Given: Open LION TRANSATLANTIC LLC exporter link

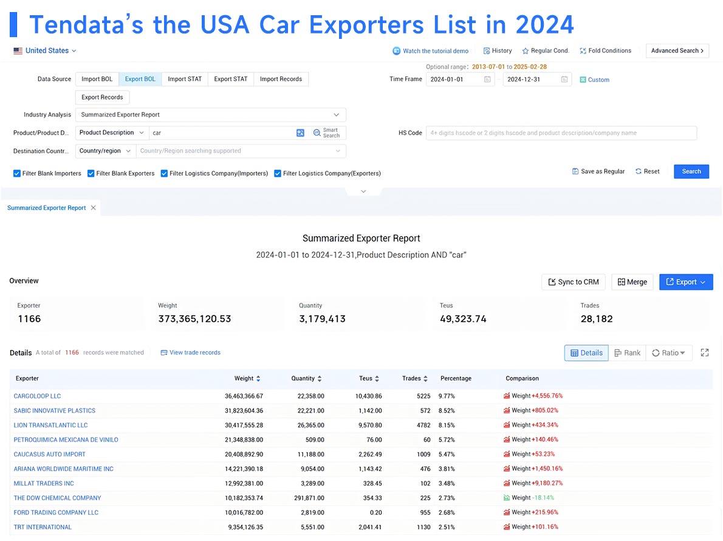Looking at the screenshot, I should (50, 426).
